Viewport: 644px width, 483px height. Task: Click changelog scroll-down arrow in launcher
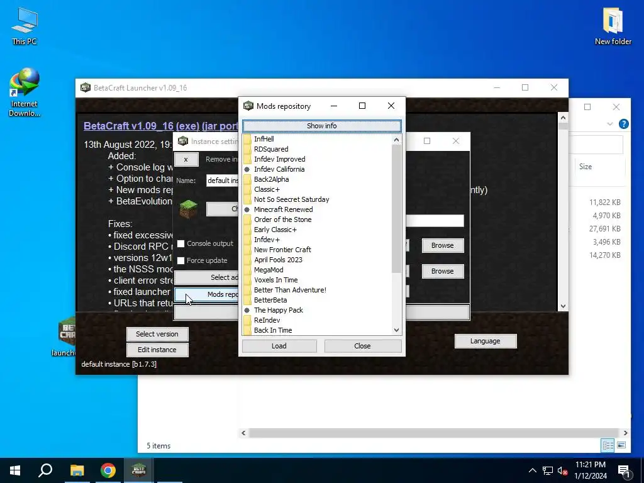[563, 306]
